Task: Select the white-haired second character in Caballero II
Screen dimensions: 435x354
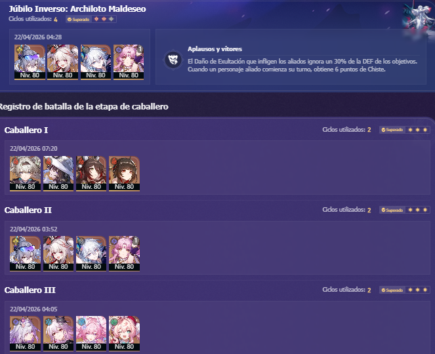Action: (58, 254)
